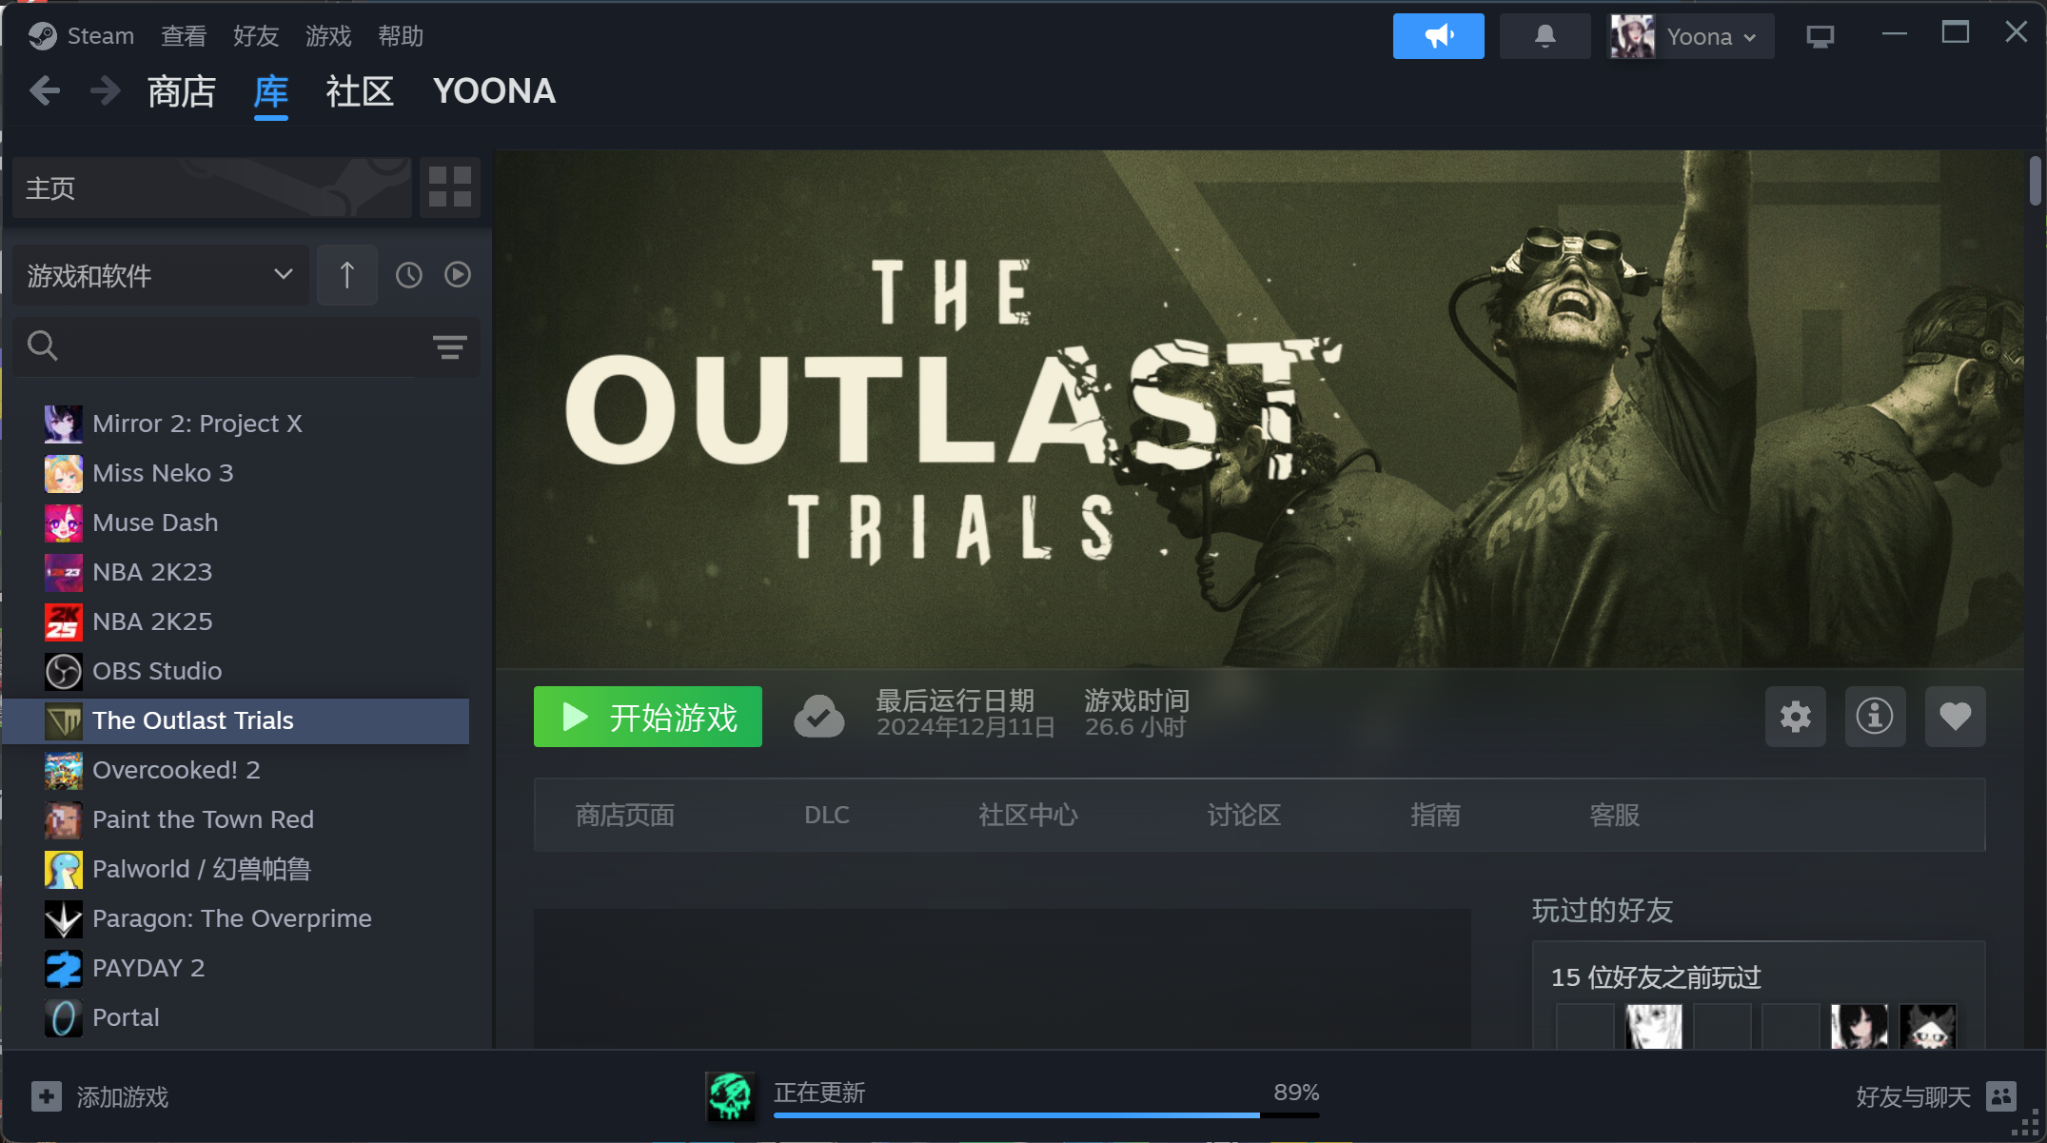The height and width of the screenshot is (1143, 2047).
Task: Open game settings gear icon
Action: click(1796, 717)
